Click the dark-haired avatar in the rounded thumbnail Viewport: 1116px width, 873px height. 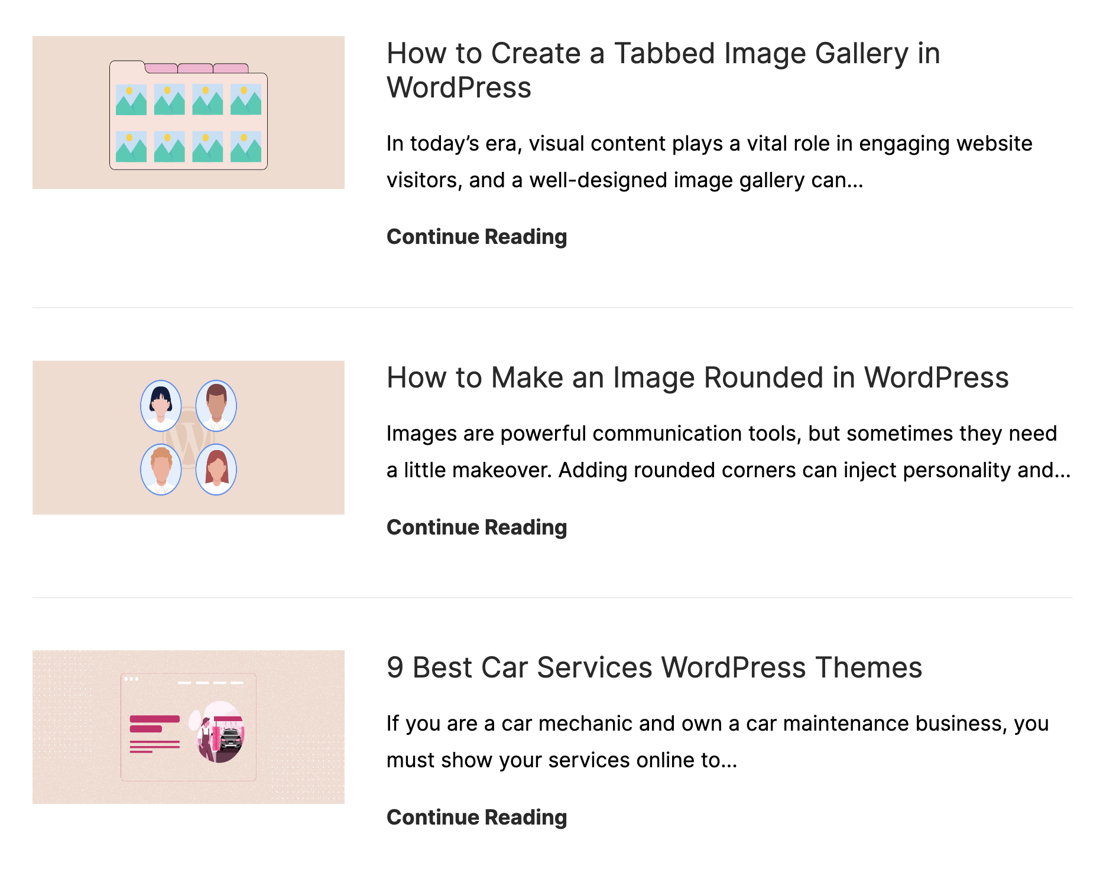point(161,405)
